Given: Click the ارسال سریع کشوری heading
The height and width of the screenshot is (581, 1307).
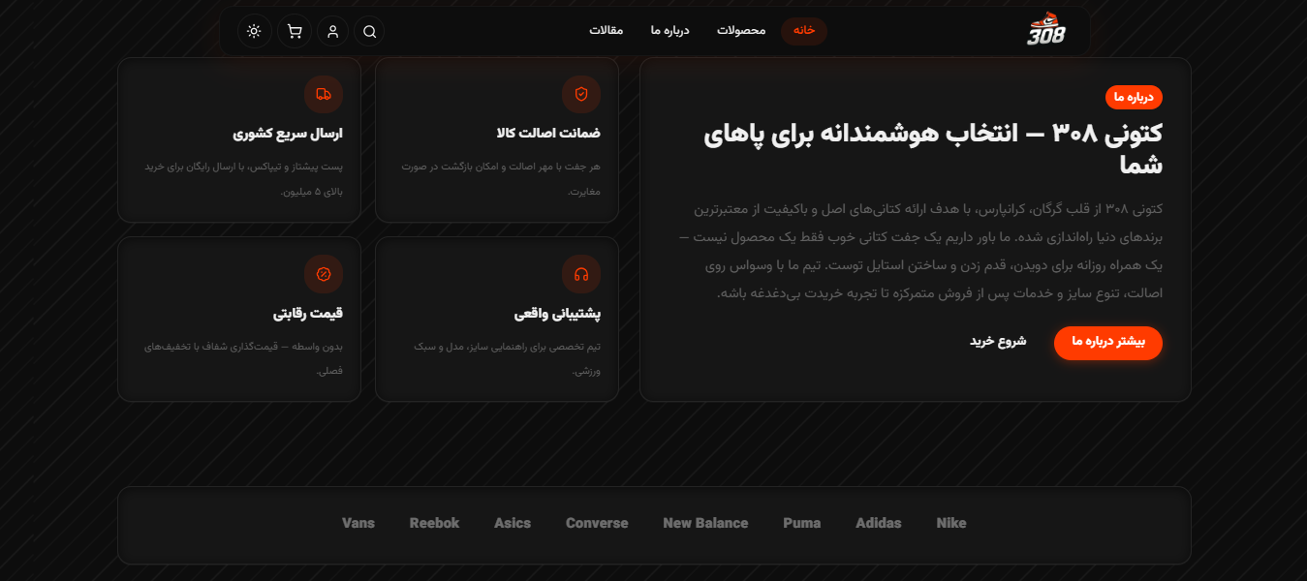Looking at the screenshot, I should click(x=288, y=134).
